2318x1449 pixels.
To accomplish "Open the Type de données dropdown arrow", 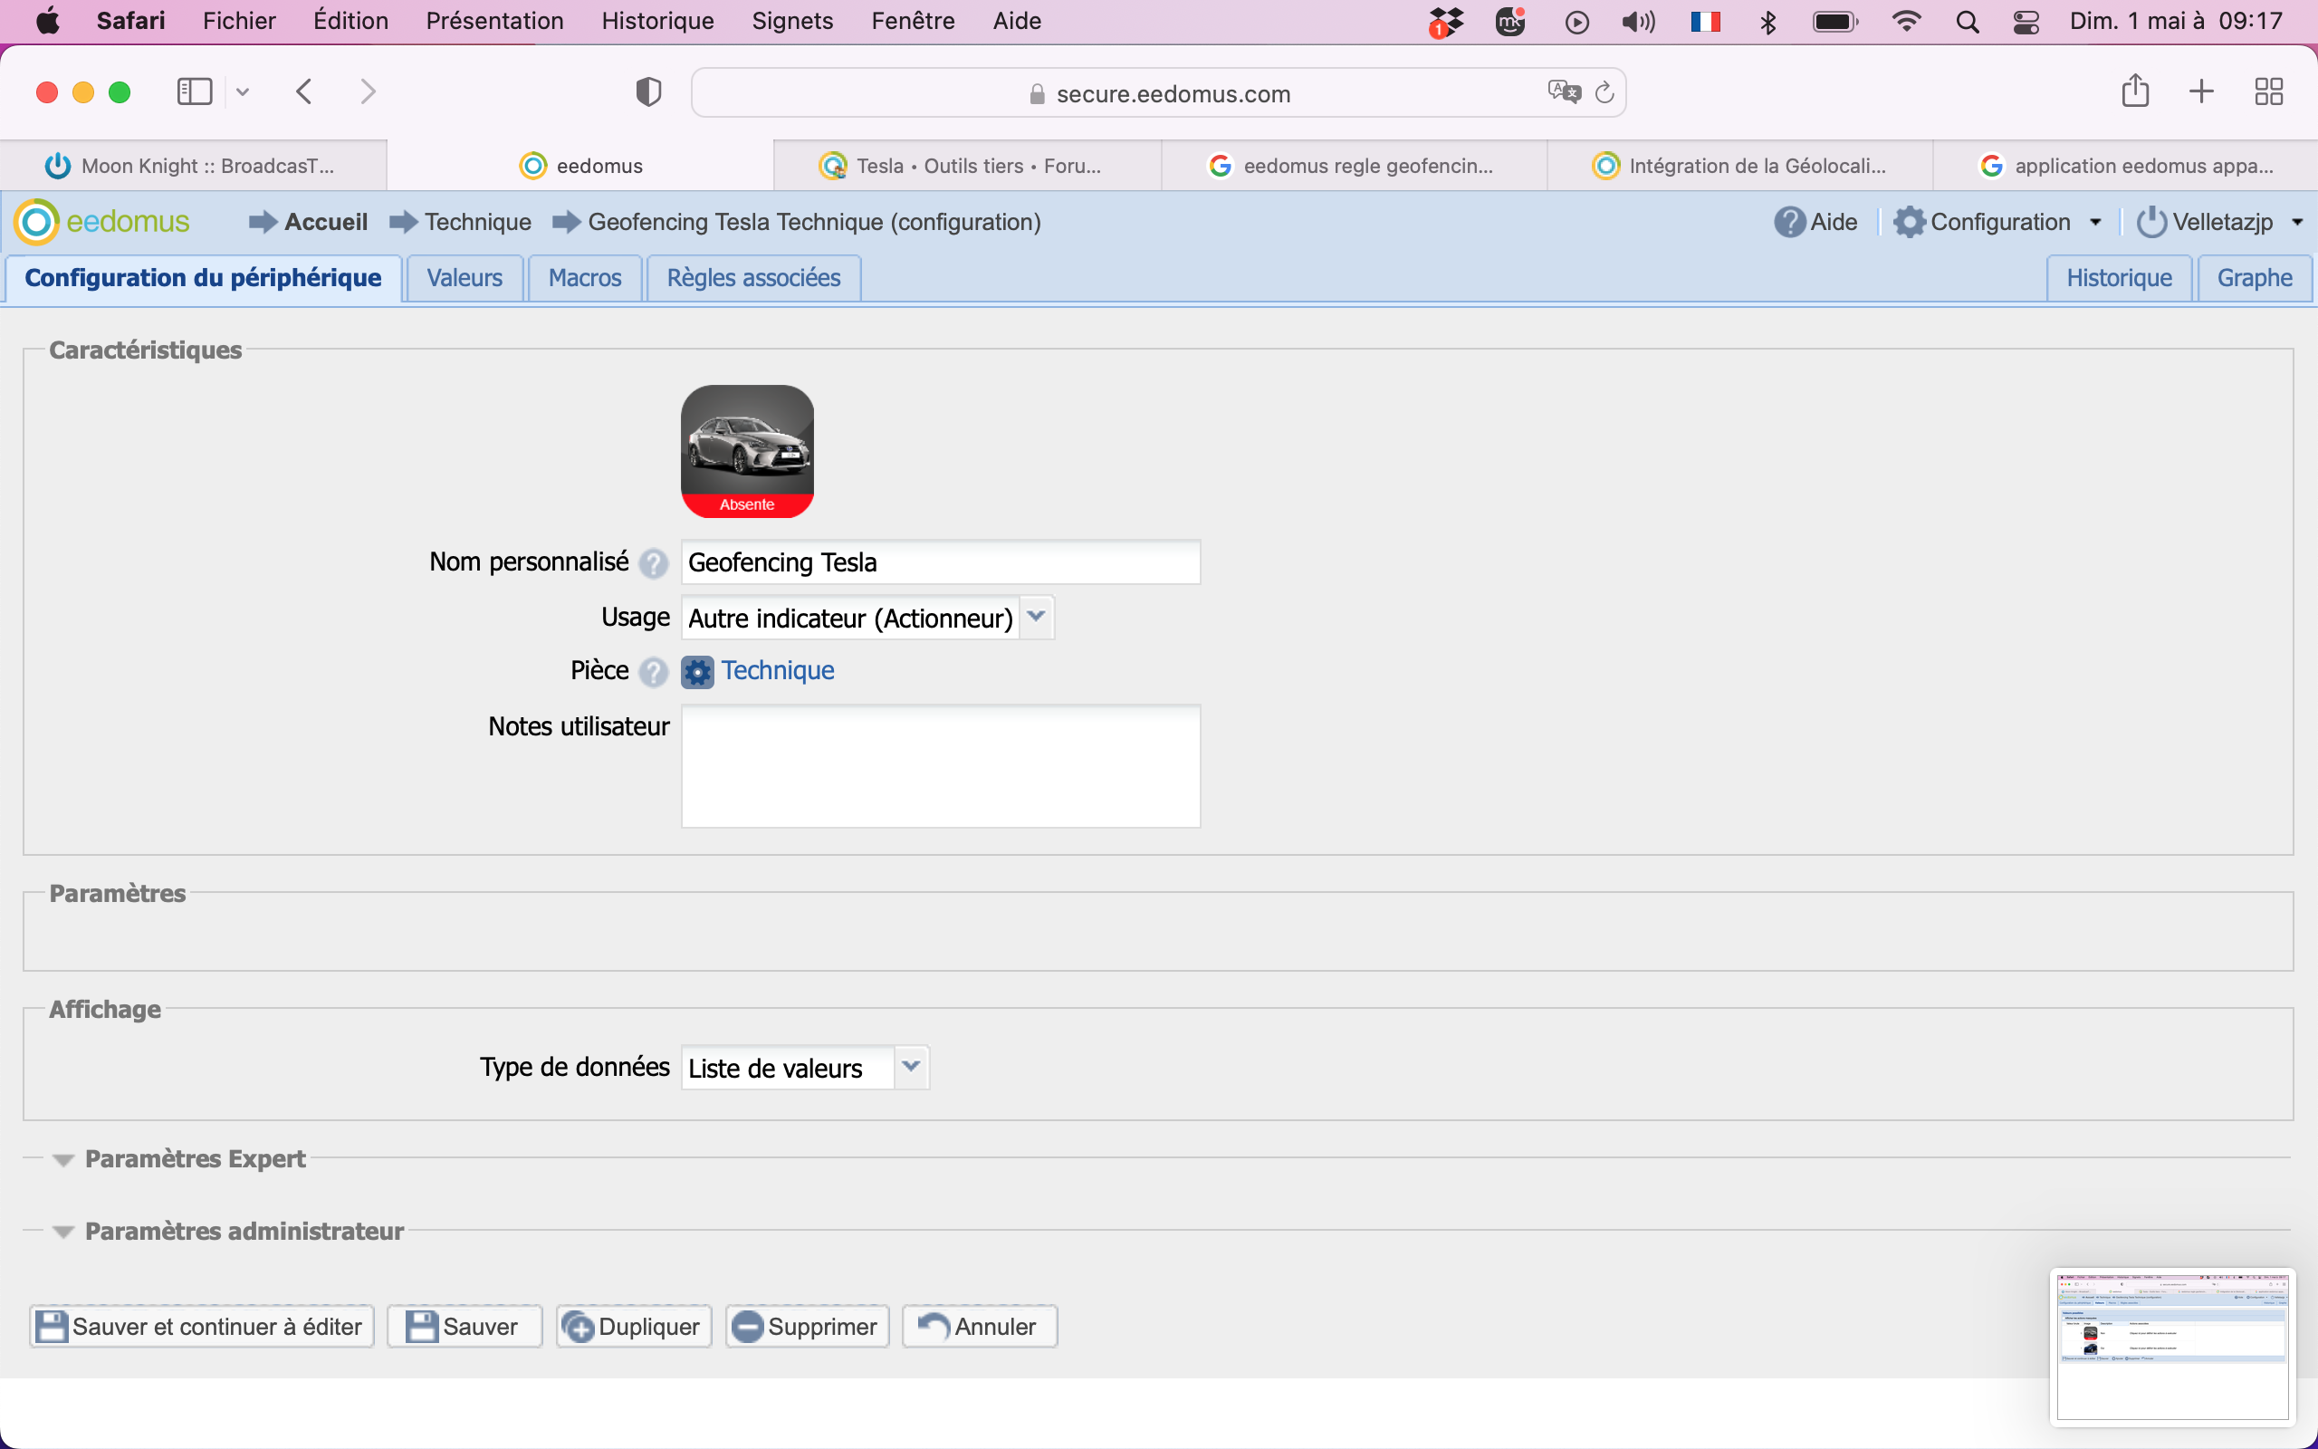I will [x=911, y=1067].
